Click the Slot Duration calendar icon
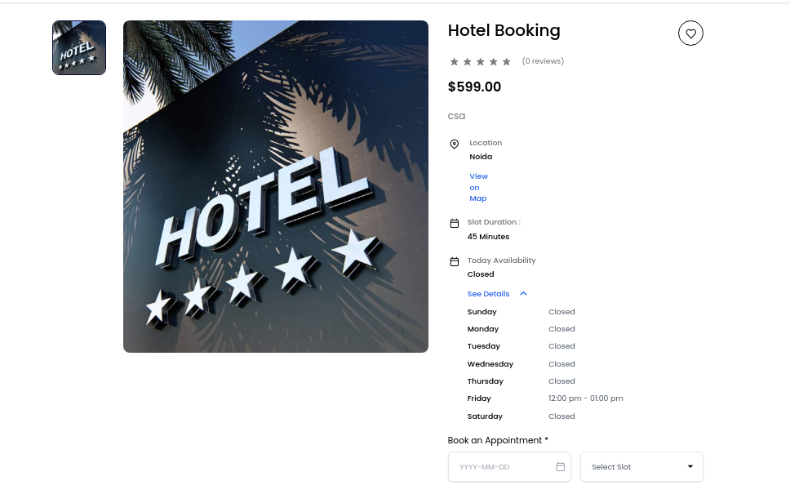The width and height of the screenshot is (790, 494). coord(455,223)
